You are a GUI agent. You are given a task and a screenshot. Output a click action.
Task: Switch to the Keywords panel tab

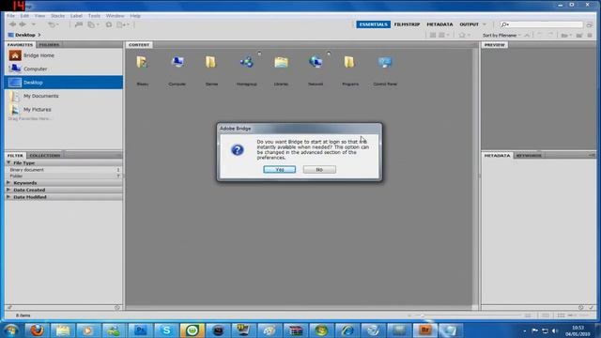(x=529, y=156)
